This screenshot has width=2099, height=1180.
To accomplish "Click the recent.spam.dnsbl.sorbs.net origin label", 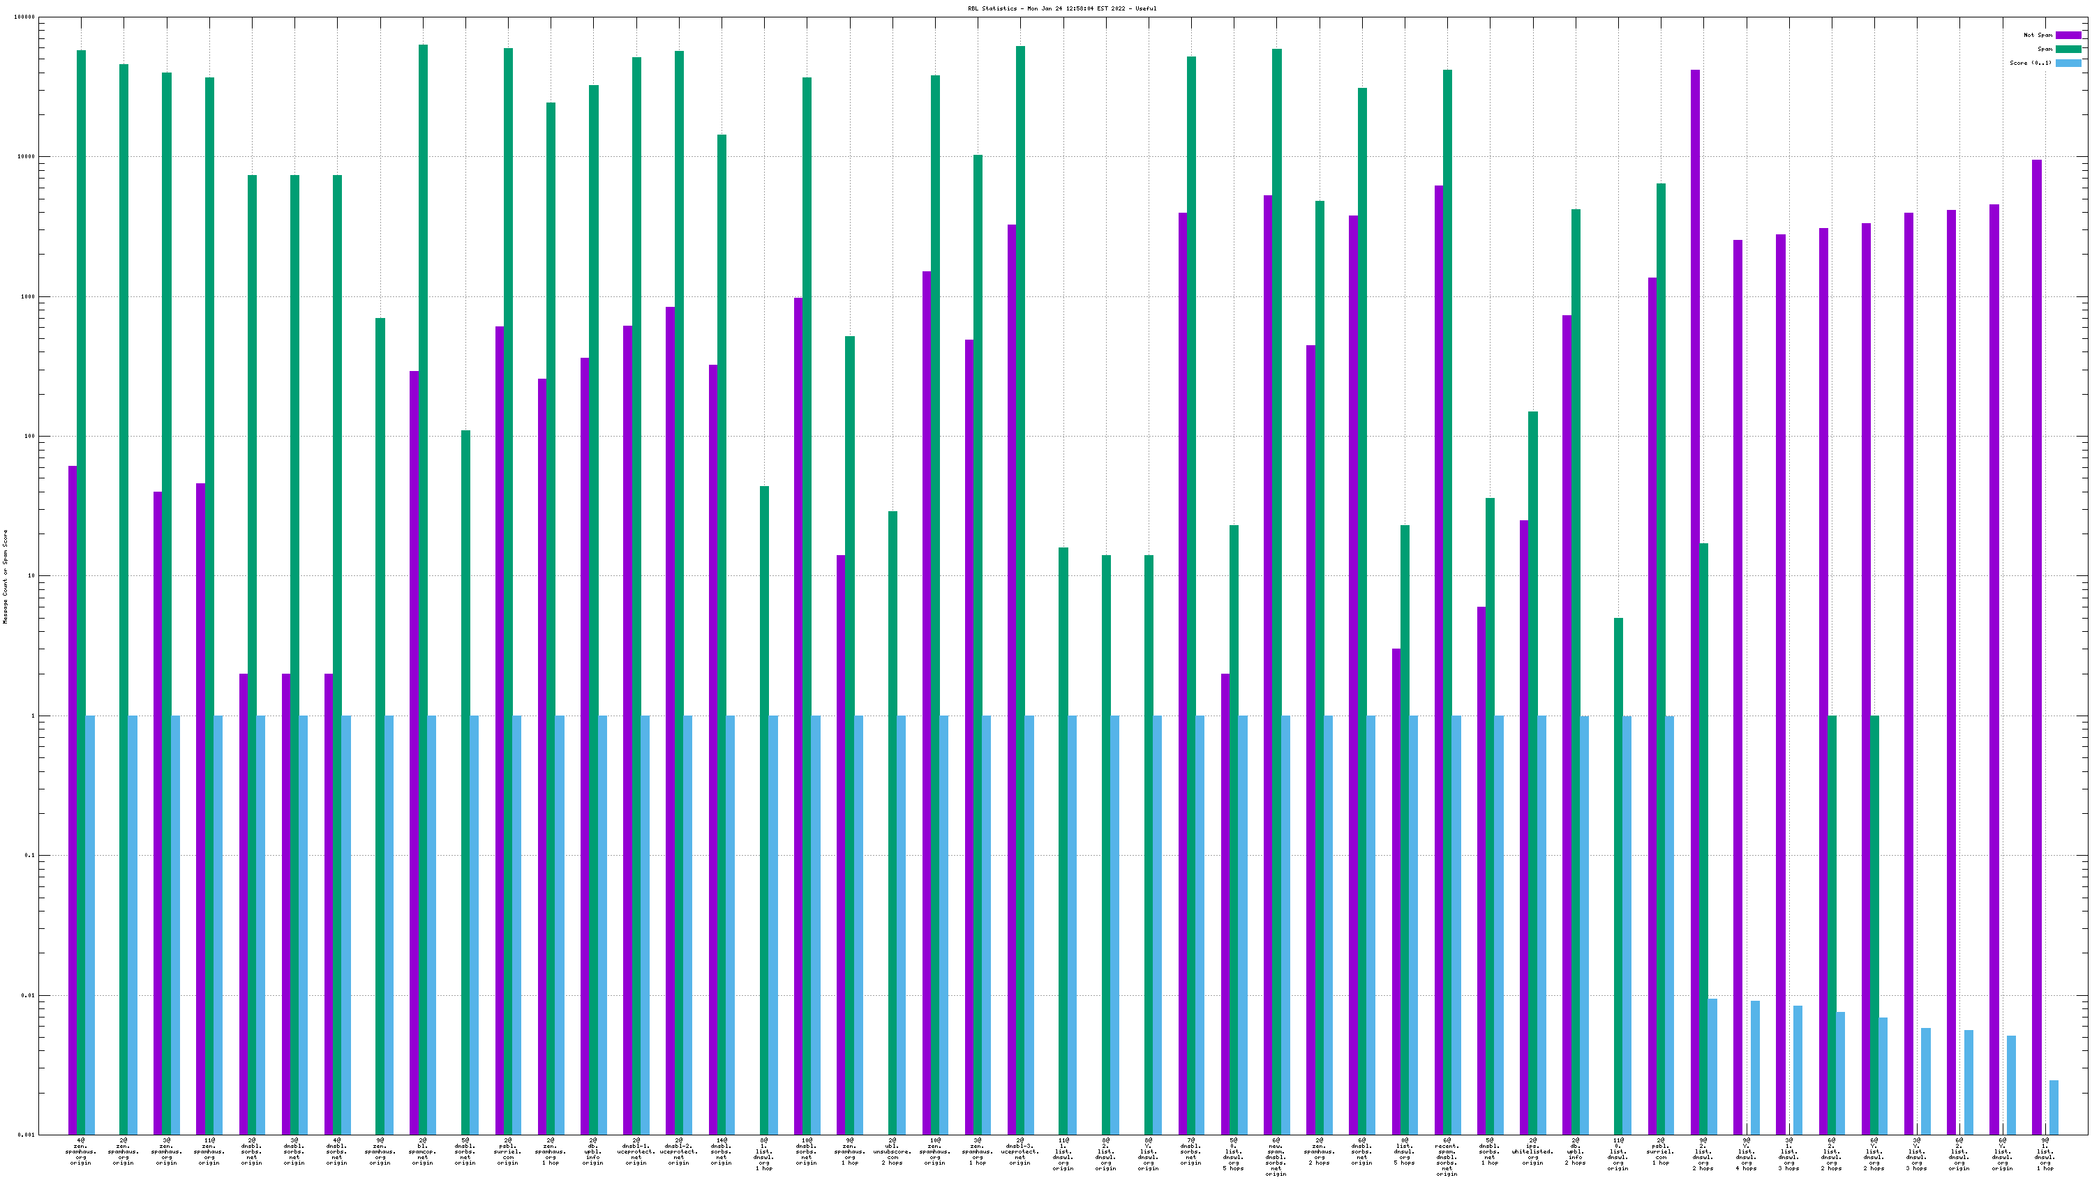I will tap(1447, 1156).
